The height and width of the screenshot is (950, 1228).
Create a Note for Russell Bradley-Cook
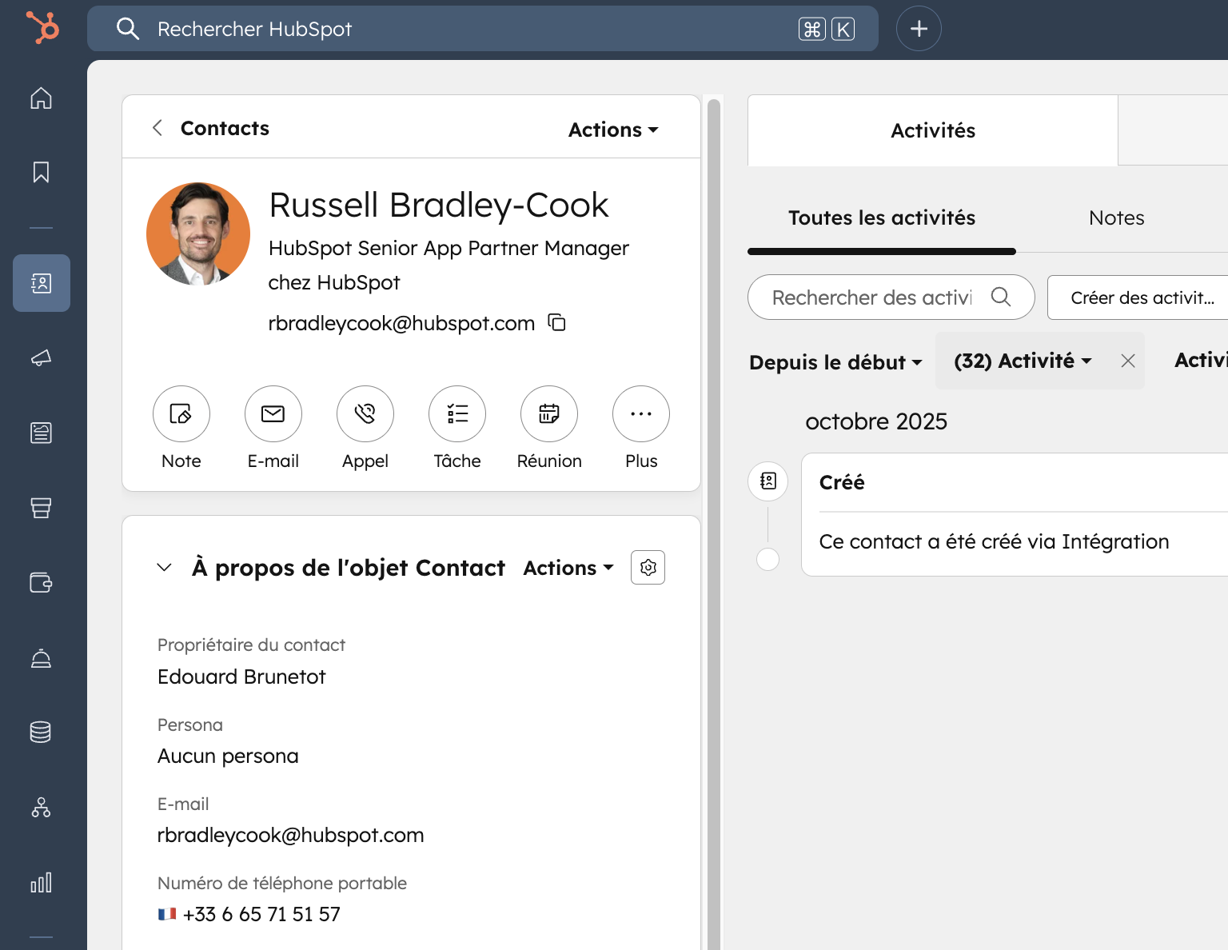pos(181,414)
